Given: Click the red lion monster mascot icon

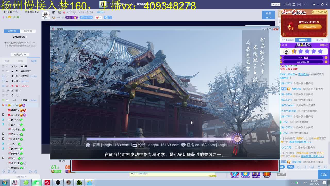Looking at the screenshot, I should coord(291,26).
